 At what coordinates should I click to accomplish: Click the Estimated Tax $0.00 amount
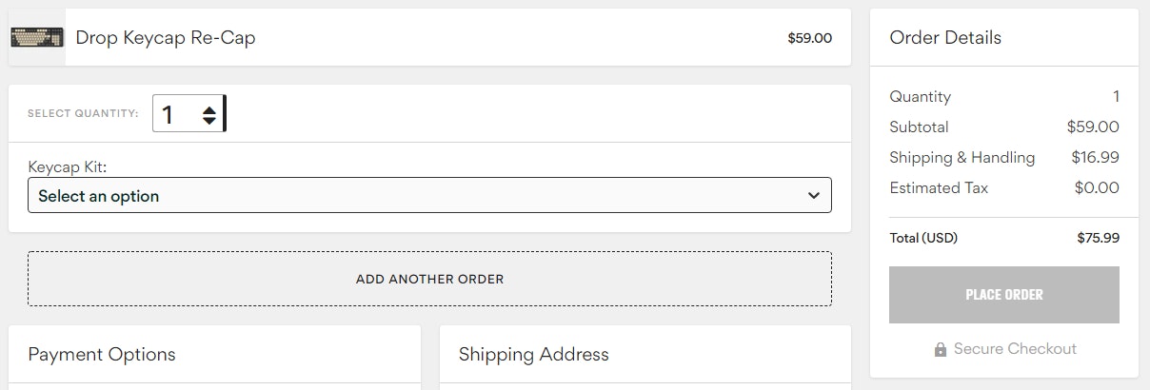coord(1096,188)
